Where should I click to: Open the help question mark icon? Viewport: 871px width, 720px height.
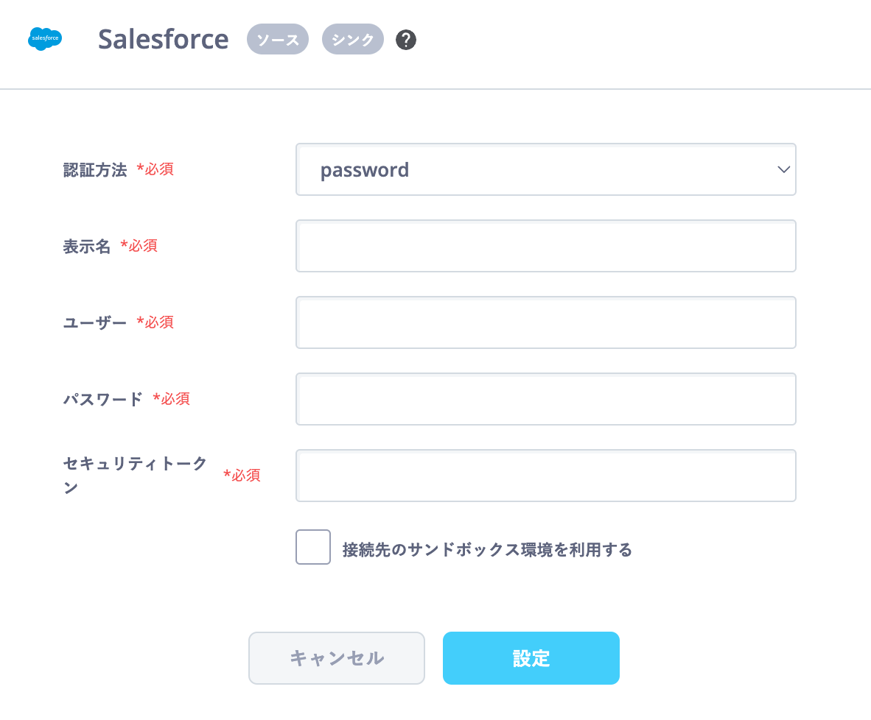[x=405, y=40]
